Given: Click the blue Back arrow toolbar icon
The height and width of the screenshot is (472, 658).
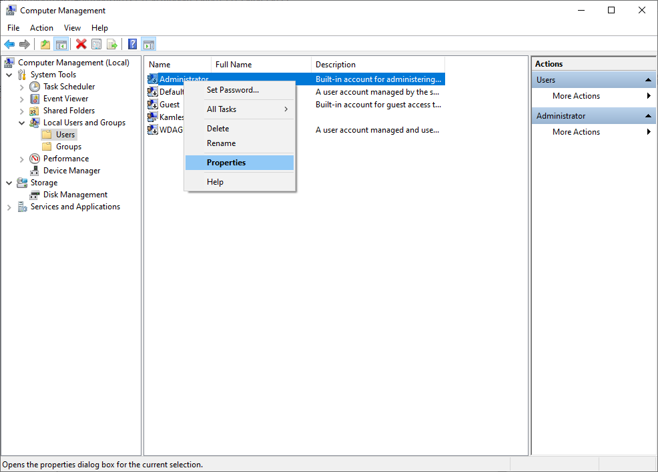Looking at the screenshot, I should coord(9,44).
